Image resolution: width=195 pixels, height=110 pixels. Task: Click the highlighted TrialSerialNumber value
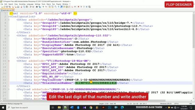click(x=96, y=83)
